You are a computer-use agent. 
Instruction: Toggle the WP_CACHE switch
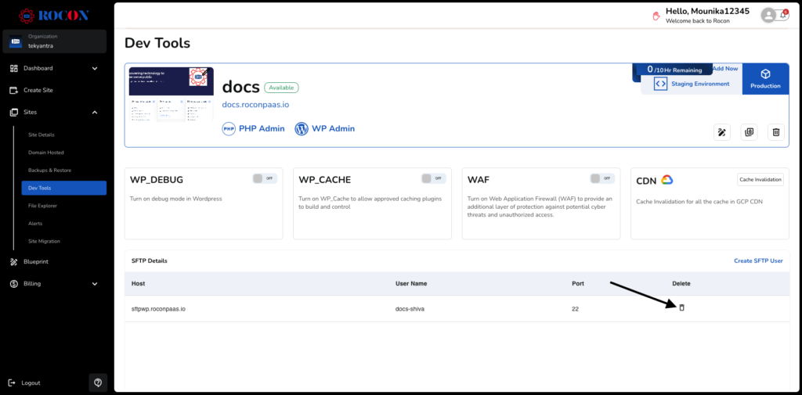434,178
